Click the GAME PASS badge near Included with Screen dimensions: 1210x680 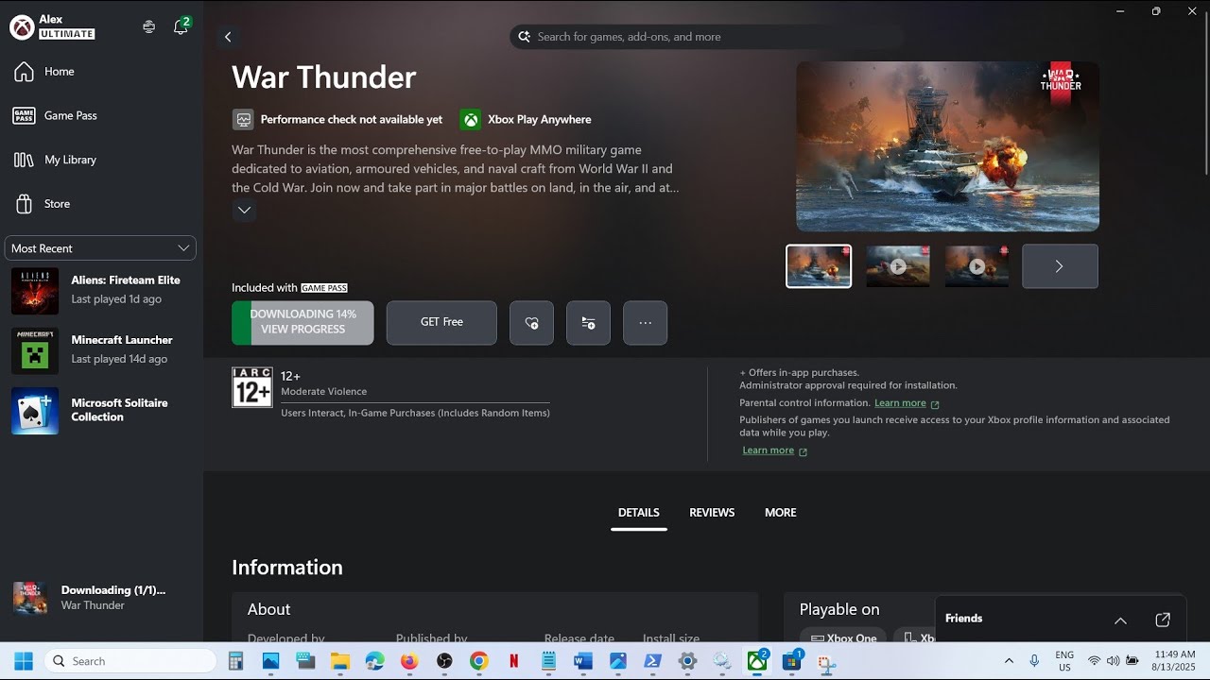point(324,288)
